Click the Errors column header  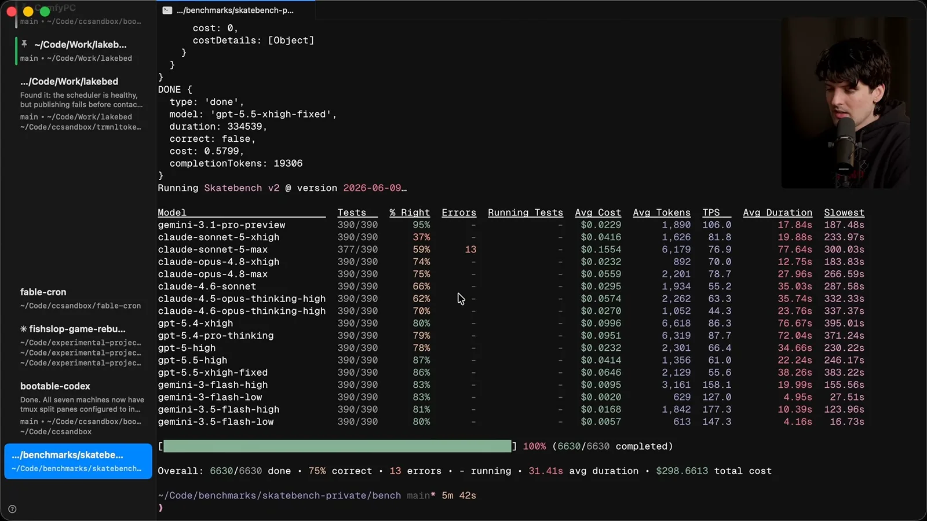[459, 212]
